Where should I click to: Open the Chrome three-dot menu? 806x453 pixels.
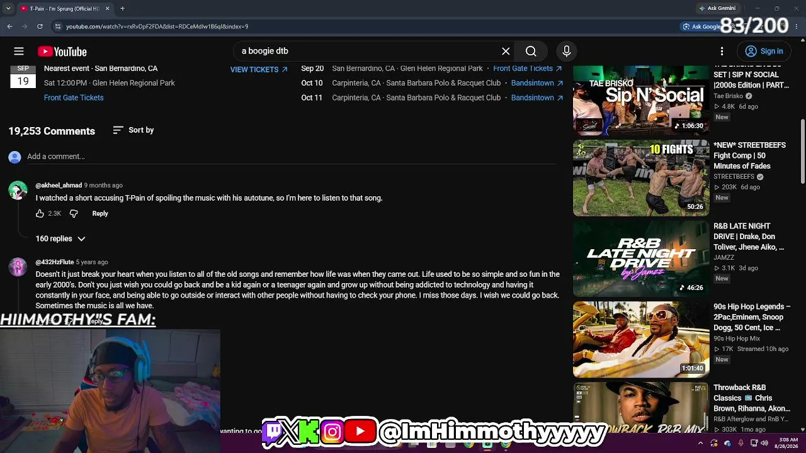click(797, 26)
